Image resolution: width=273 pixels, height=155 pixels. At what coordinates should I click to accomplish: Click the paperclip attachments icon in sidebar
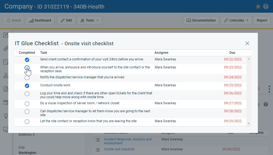pyautogui.click(x=6, y=49)
